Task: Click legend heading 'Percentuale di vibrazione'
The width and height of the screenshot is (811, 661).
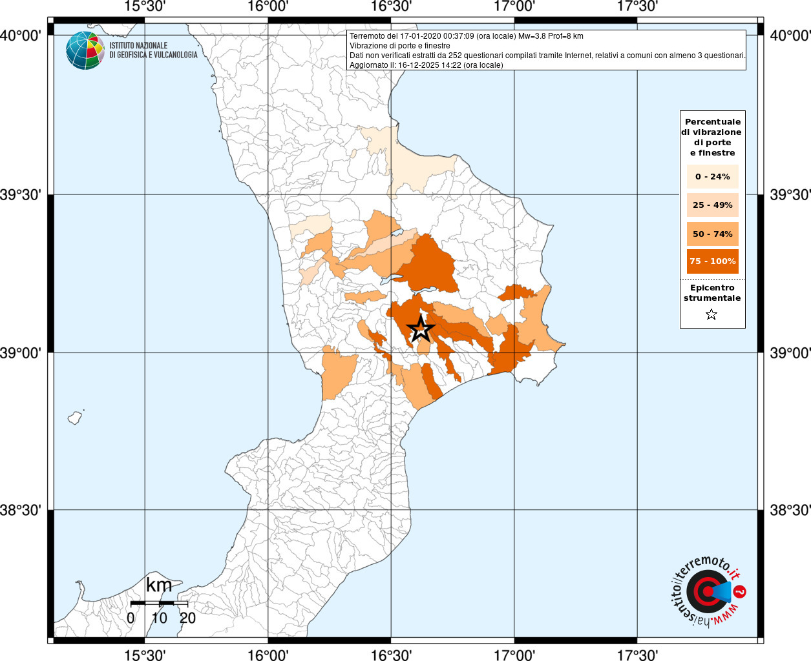Action: 713,137
